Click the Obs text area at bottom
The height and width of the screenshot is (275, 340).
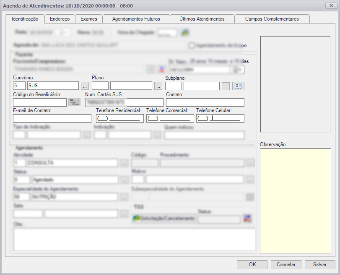click(x=134, y=239)
